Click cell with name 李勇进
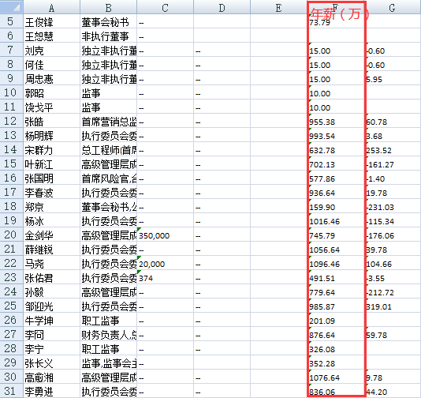This screenshot has width=421, height=398. tap(51, 391)
